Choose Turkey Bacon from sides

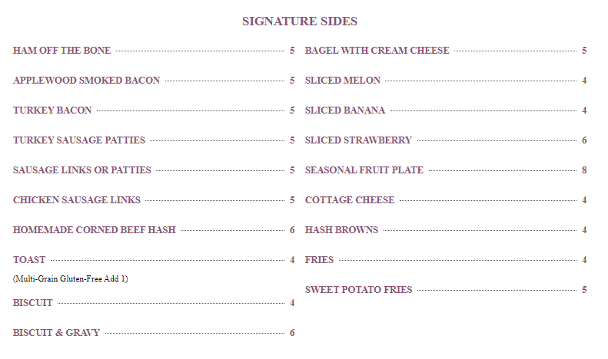pos(52,110)
